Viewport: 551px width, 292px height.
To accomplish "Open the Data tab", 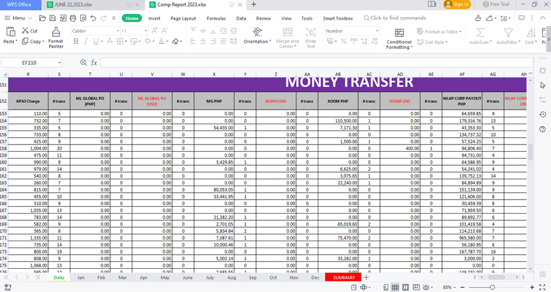I will coord(241,18).
